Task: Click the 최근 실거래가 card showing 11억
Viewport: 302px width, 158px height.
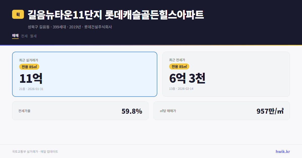Action: [x=84, y=74]
